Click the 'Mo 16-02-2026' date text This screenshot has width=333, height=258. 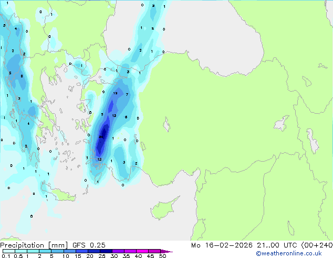point(222,245)
